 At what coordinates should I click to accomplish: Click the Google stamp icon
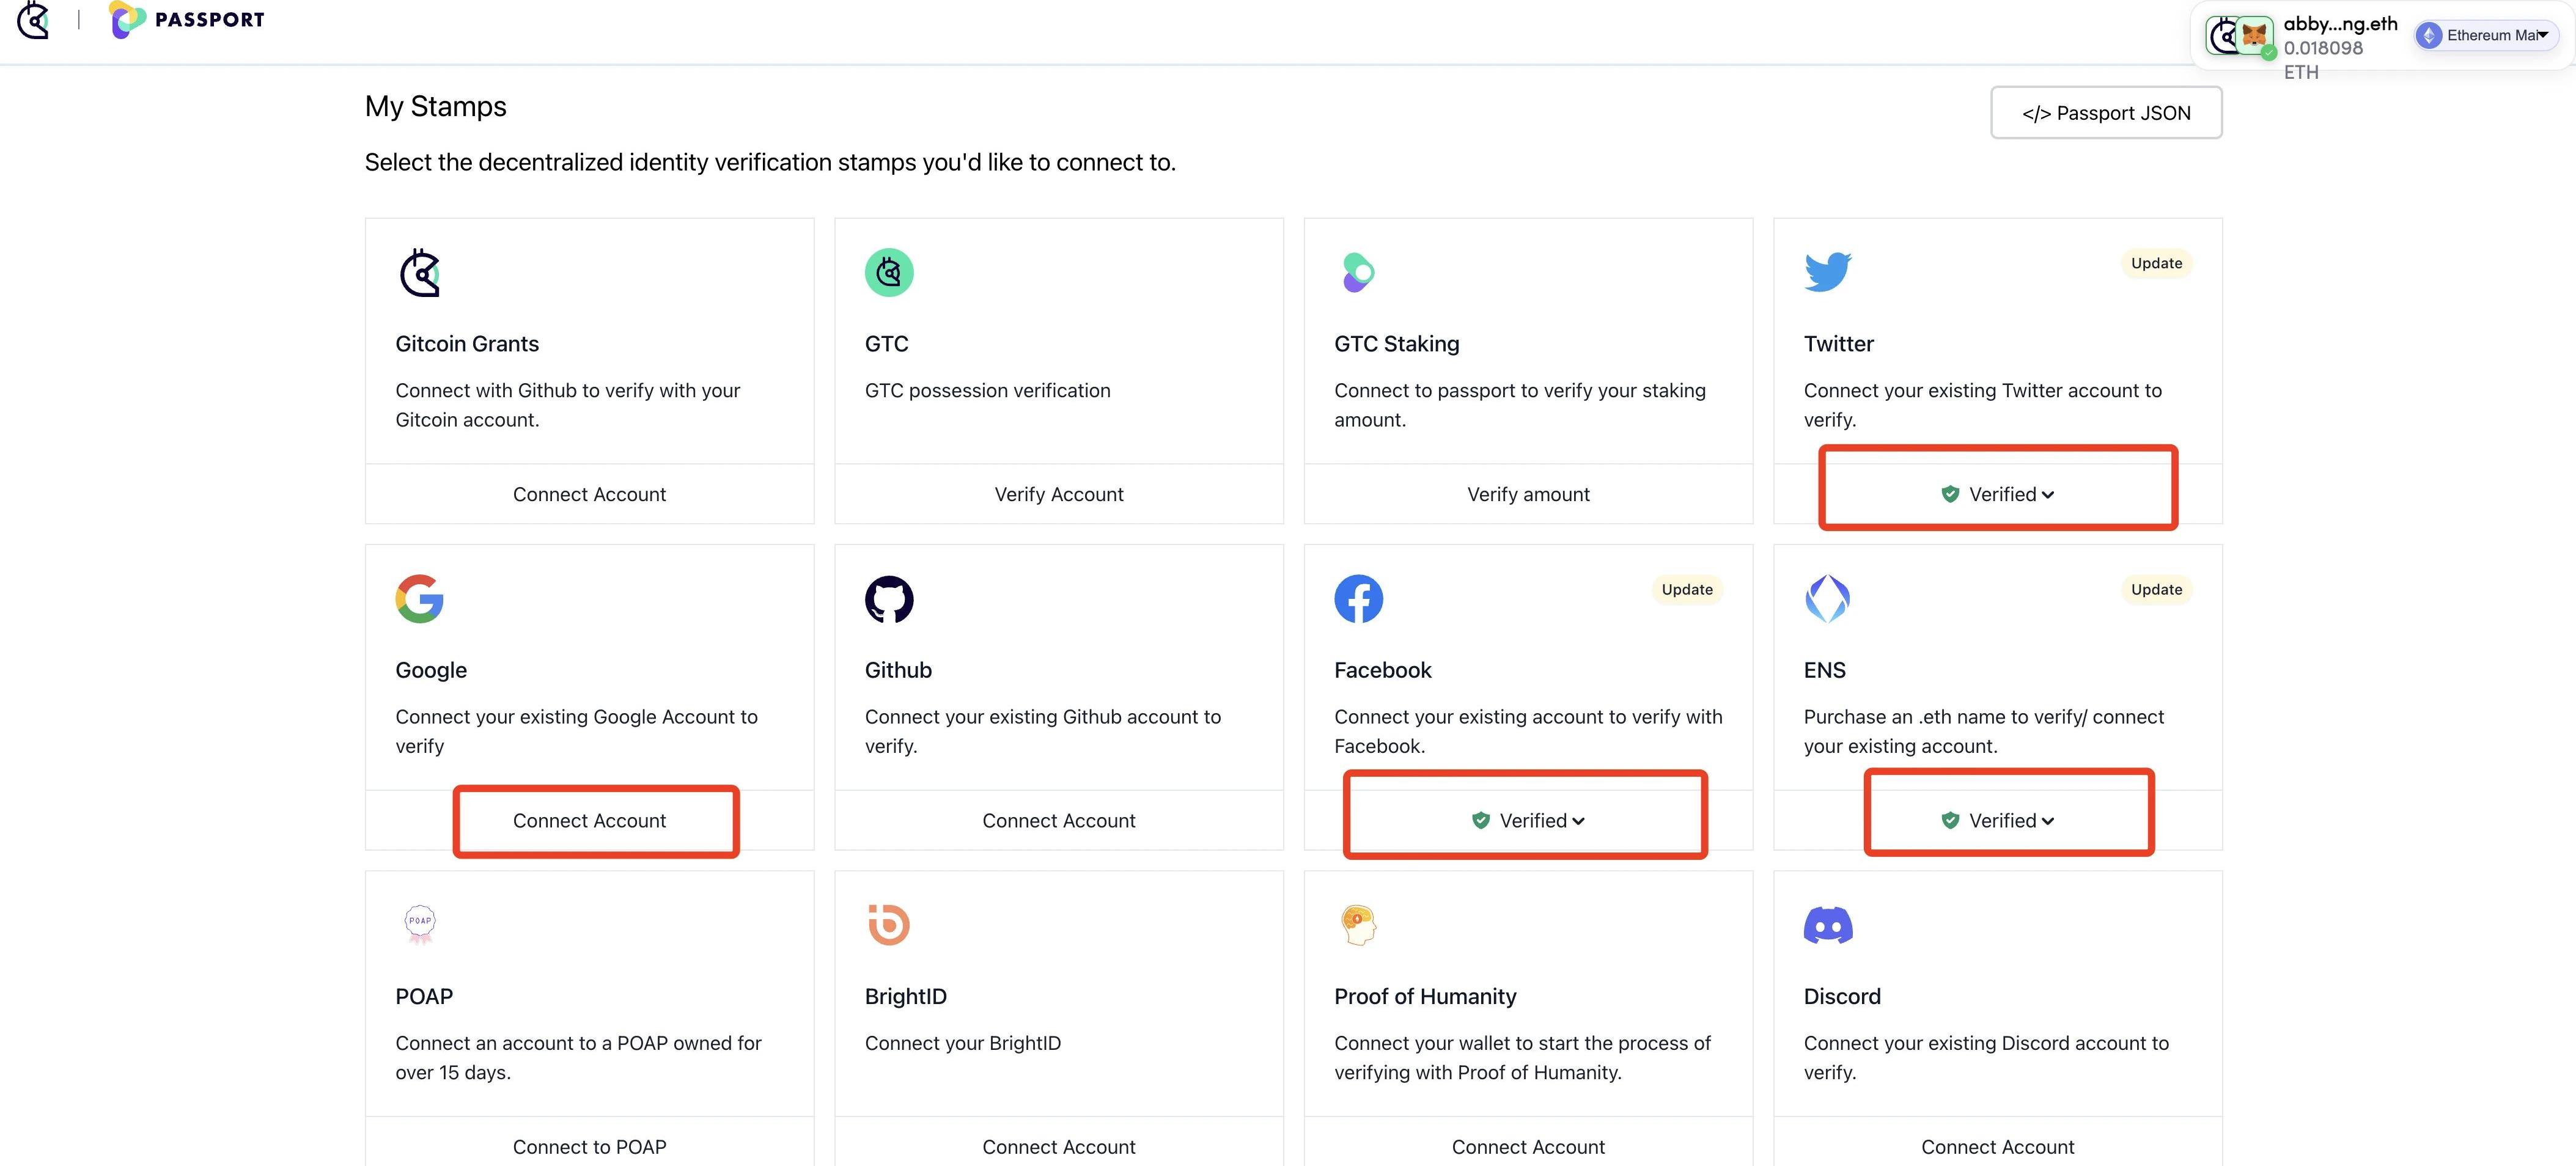point(419,599)
